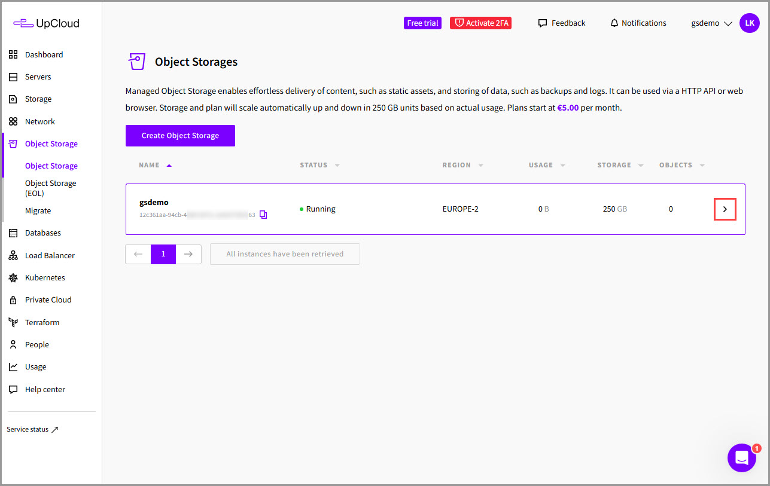Click the UpCloud logo

(x=46, y=23)
